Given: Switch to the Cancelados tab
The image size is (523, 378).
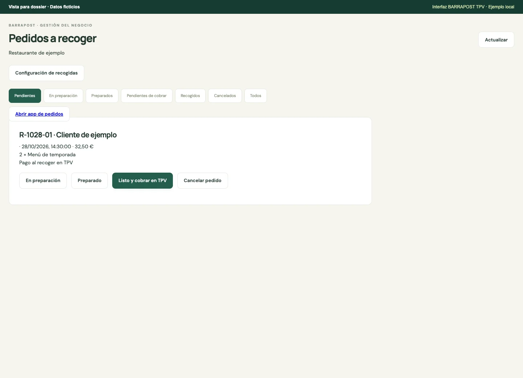Looking at the screenshot, I should coord(225,96).
